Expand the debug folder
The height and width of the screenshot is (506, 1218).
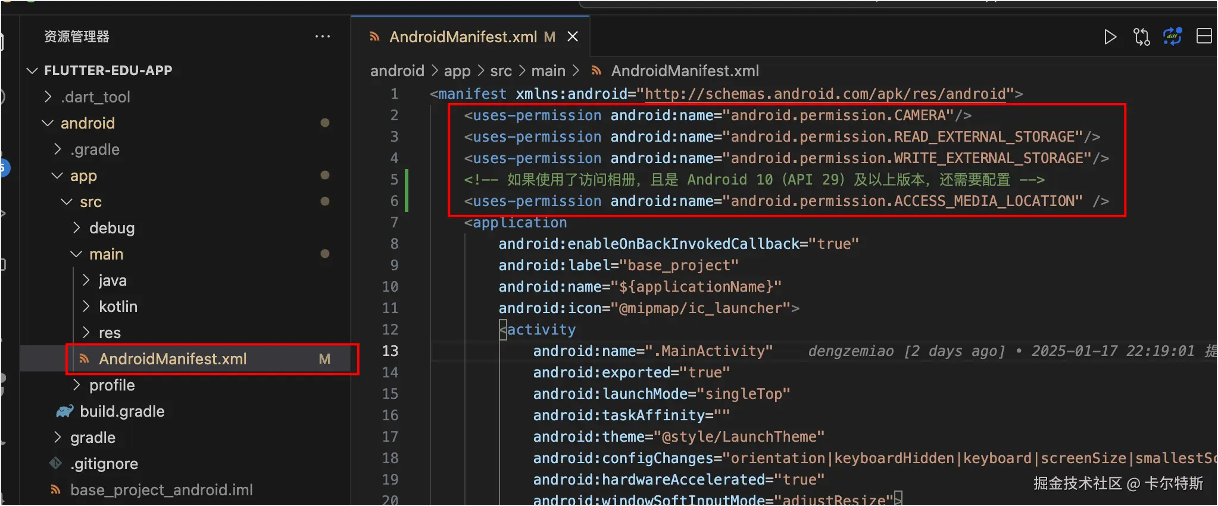pos(77,227)
